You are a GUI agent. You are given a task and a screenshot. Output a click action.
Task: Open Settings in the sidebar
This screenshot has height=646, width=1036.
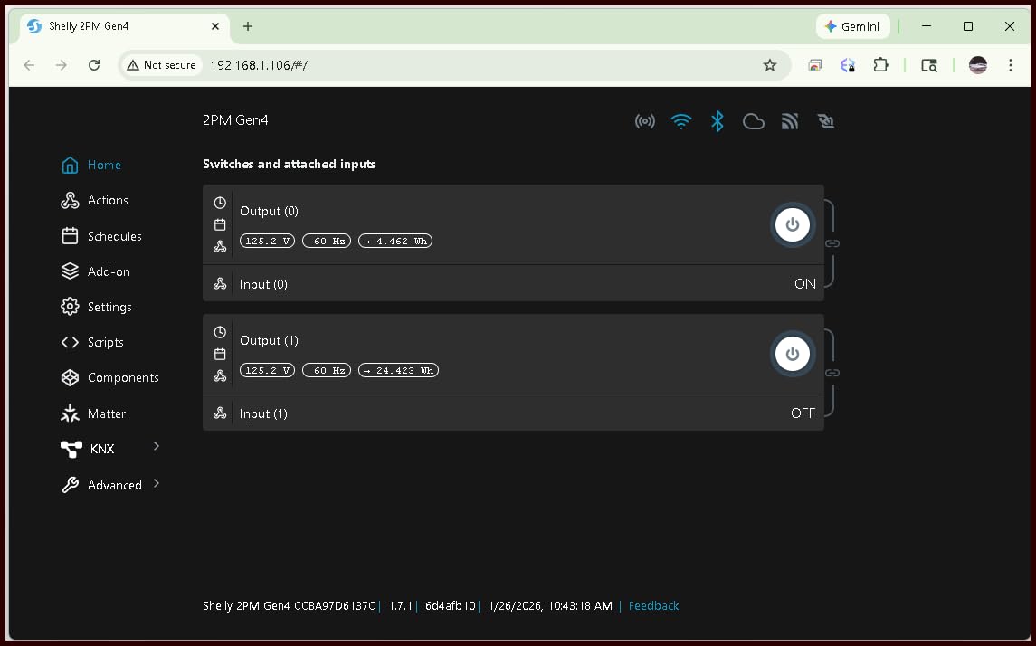(x=96, y=307)
